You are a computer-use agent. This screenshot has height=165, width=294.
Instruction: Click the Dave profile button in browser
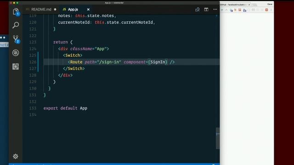pos(270,4)
